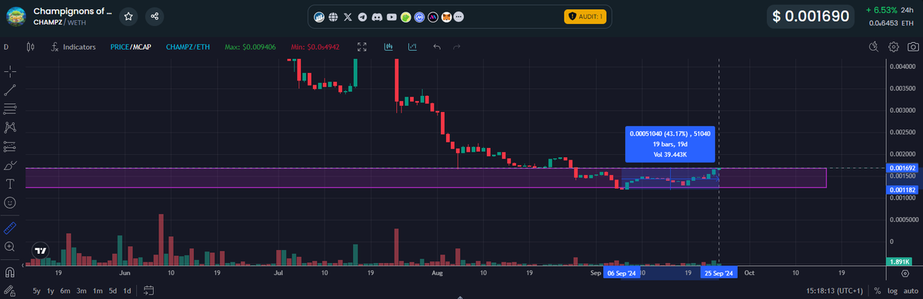Click the $ 0.001690 current price
Viewport: 923px width, 299px height.
[x=811, y=16]
